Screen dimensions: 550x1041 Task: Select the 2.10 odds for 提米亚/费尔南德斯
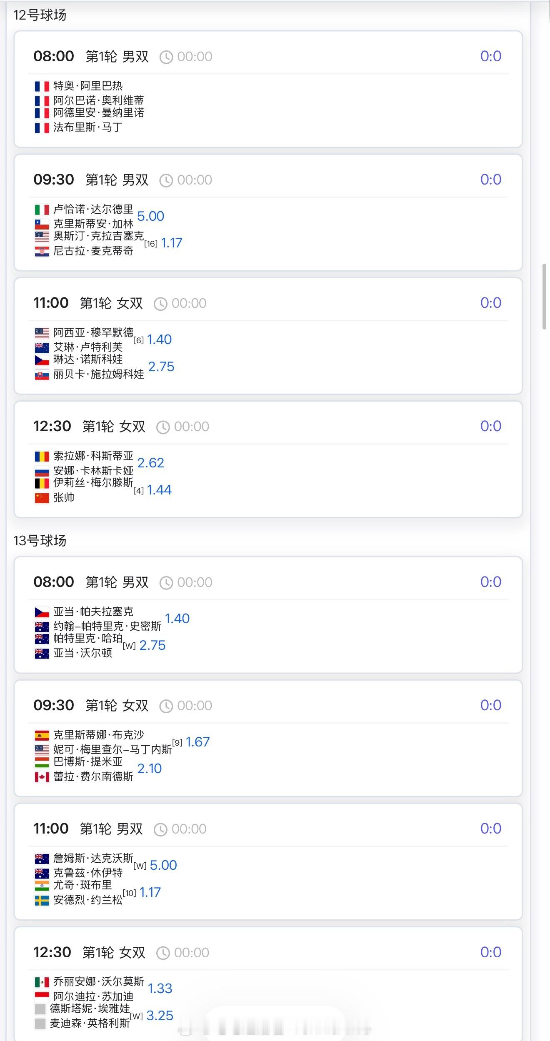pyautogui.click(x=150, y=769)
